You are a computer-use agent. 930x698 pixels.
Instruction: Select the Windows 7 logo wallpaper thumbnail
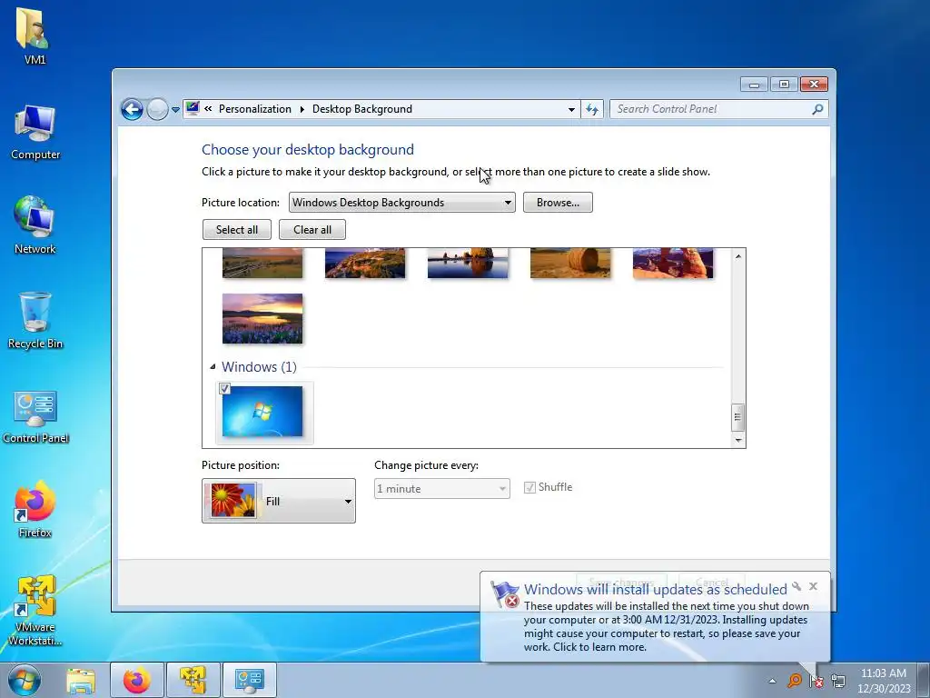click(262, 412)
